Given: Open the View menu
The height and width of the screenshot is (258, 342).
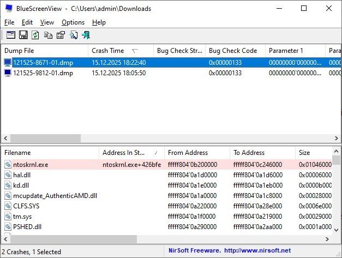Looking at the screenshot, I should pyautogui.click(x=47, y=22).
